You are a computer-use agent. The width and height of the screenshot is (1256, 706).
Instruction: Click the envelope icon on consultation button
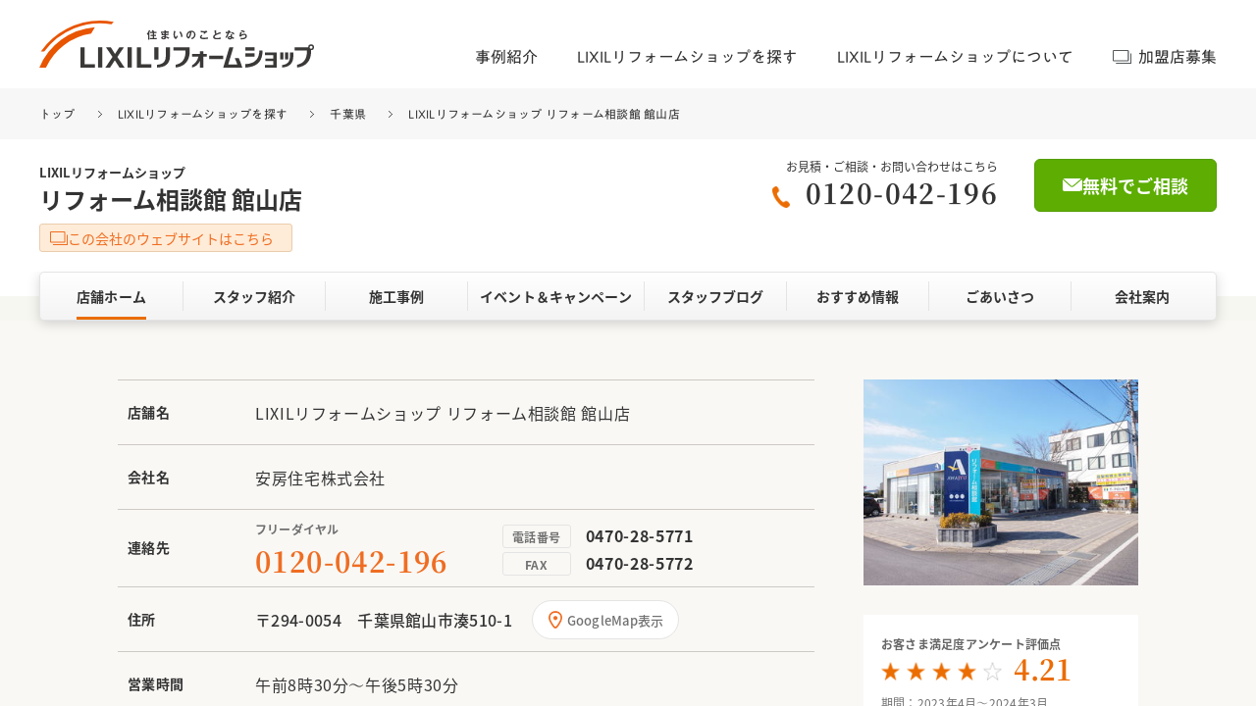(x=1072, y=185)
